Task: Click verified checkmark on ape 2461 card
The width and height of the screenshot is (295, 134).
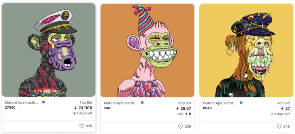Action: pos(142,102)
